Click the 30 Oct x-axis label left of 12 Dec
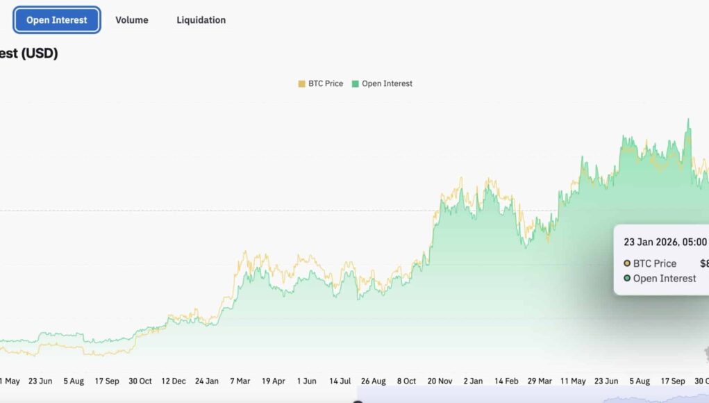 [x=140, y=381]
